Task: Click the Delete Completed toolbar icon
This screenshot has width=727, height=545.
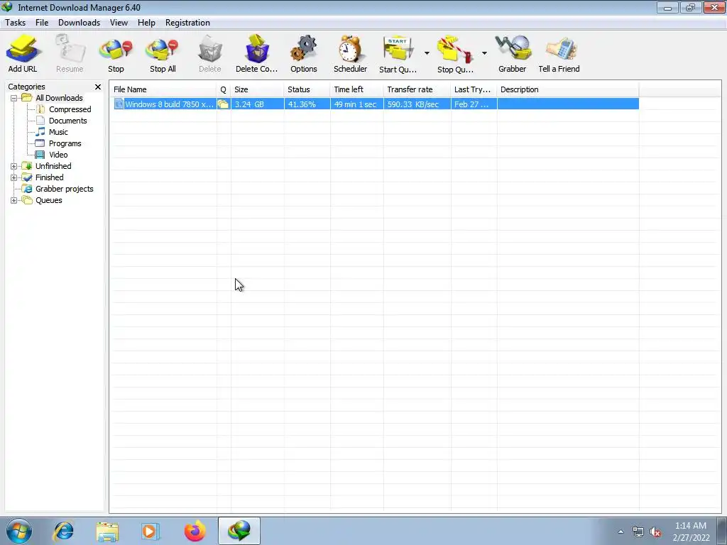Action: 257,48
